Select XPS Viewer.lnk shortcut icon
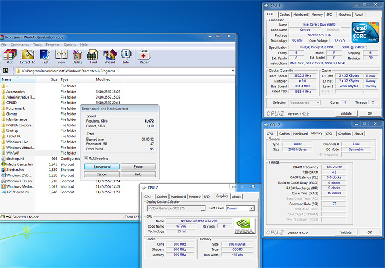Image resolution: width=385 pixels, height=268 pixels. 3,192
